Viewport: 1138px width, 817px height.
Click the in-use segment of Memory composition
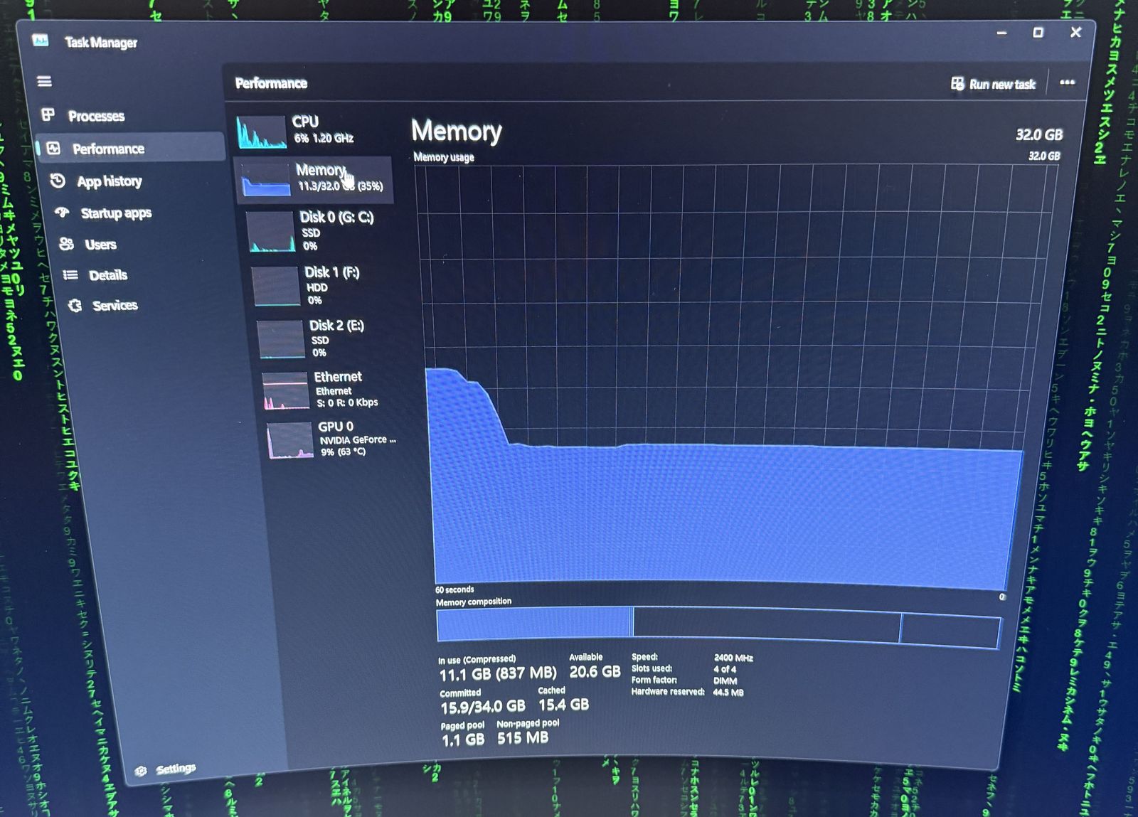(534, 623)
